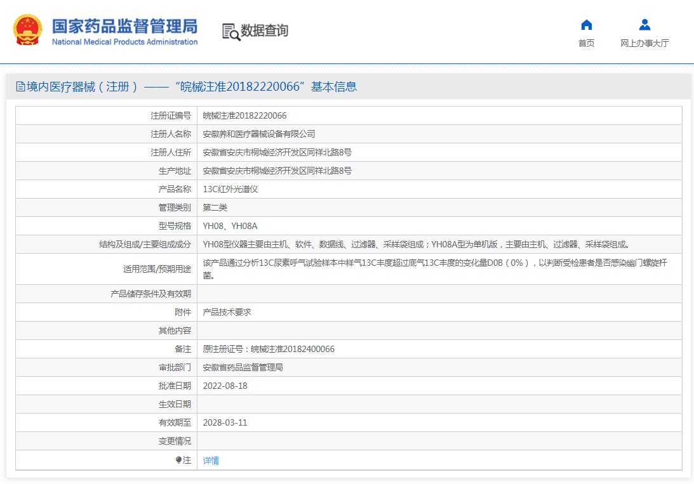This screenshot has height=484, width=694.
Task: Click management category value 第二类
Action: pos(215,207)
